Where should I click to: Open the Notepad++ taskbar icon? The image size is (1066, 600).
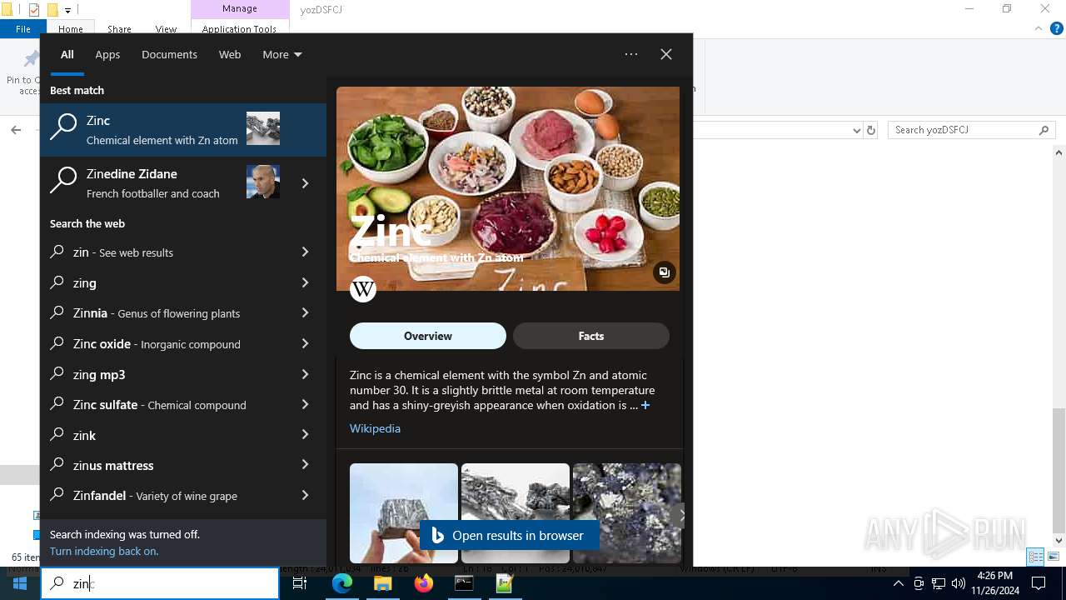[505, 583]
